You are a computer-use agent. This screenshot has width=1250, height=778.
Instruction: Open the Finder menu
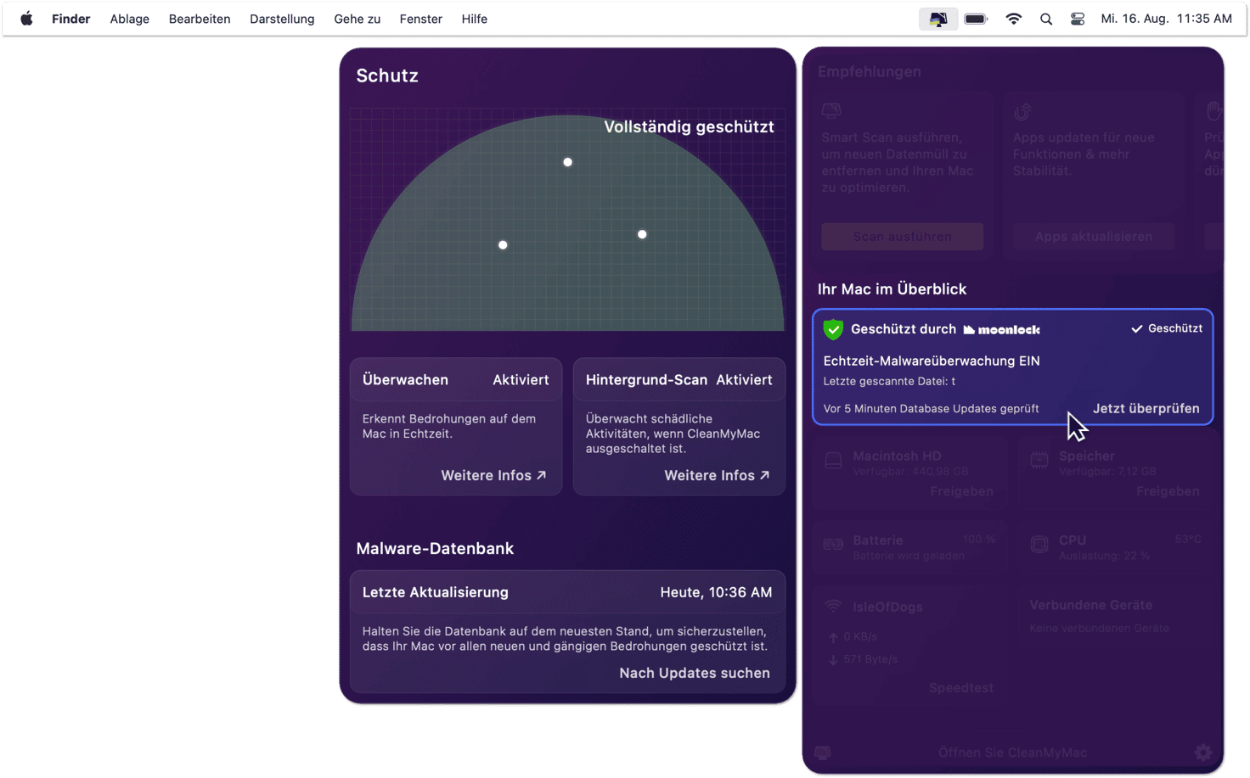pos(70,19)
